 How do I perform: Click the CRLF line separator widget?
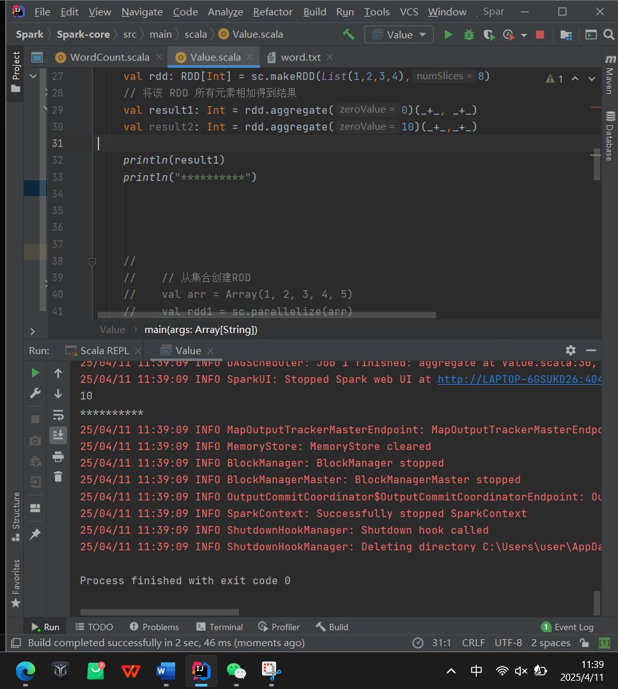tap(473, 643)
